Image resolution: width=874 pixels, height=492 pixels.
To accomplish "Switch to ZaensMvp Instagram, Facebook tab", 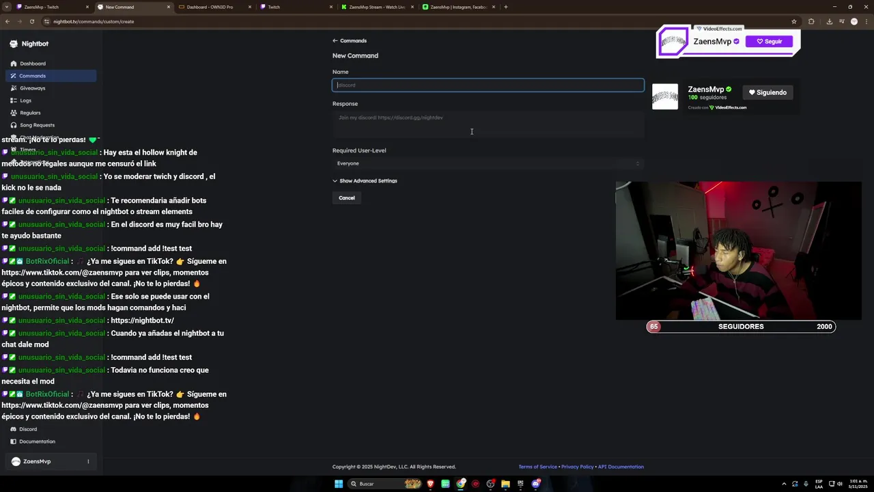I will (459, 7).
